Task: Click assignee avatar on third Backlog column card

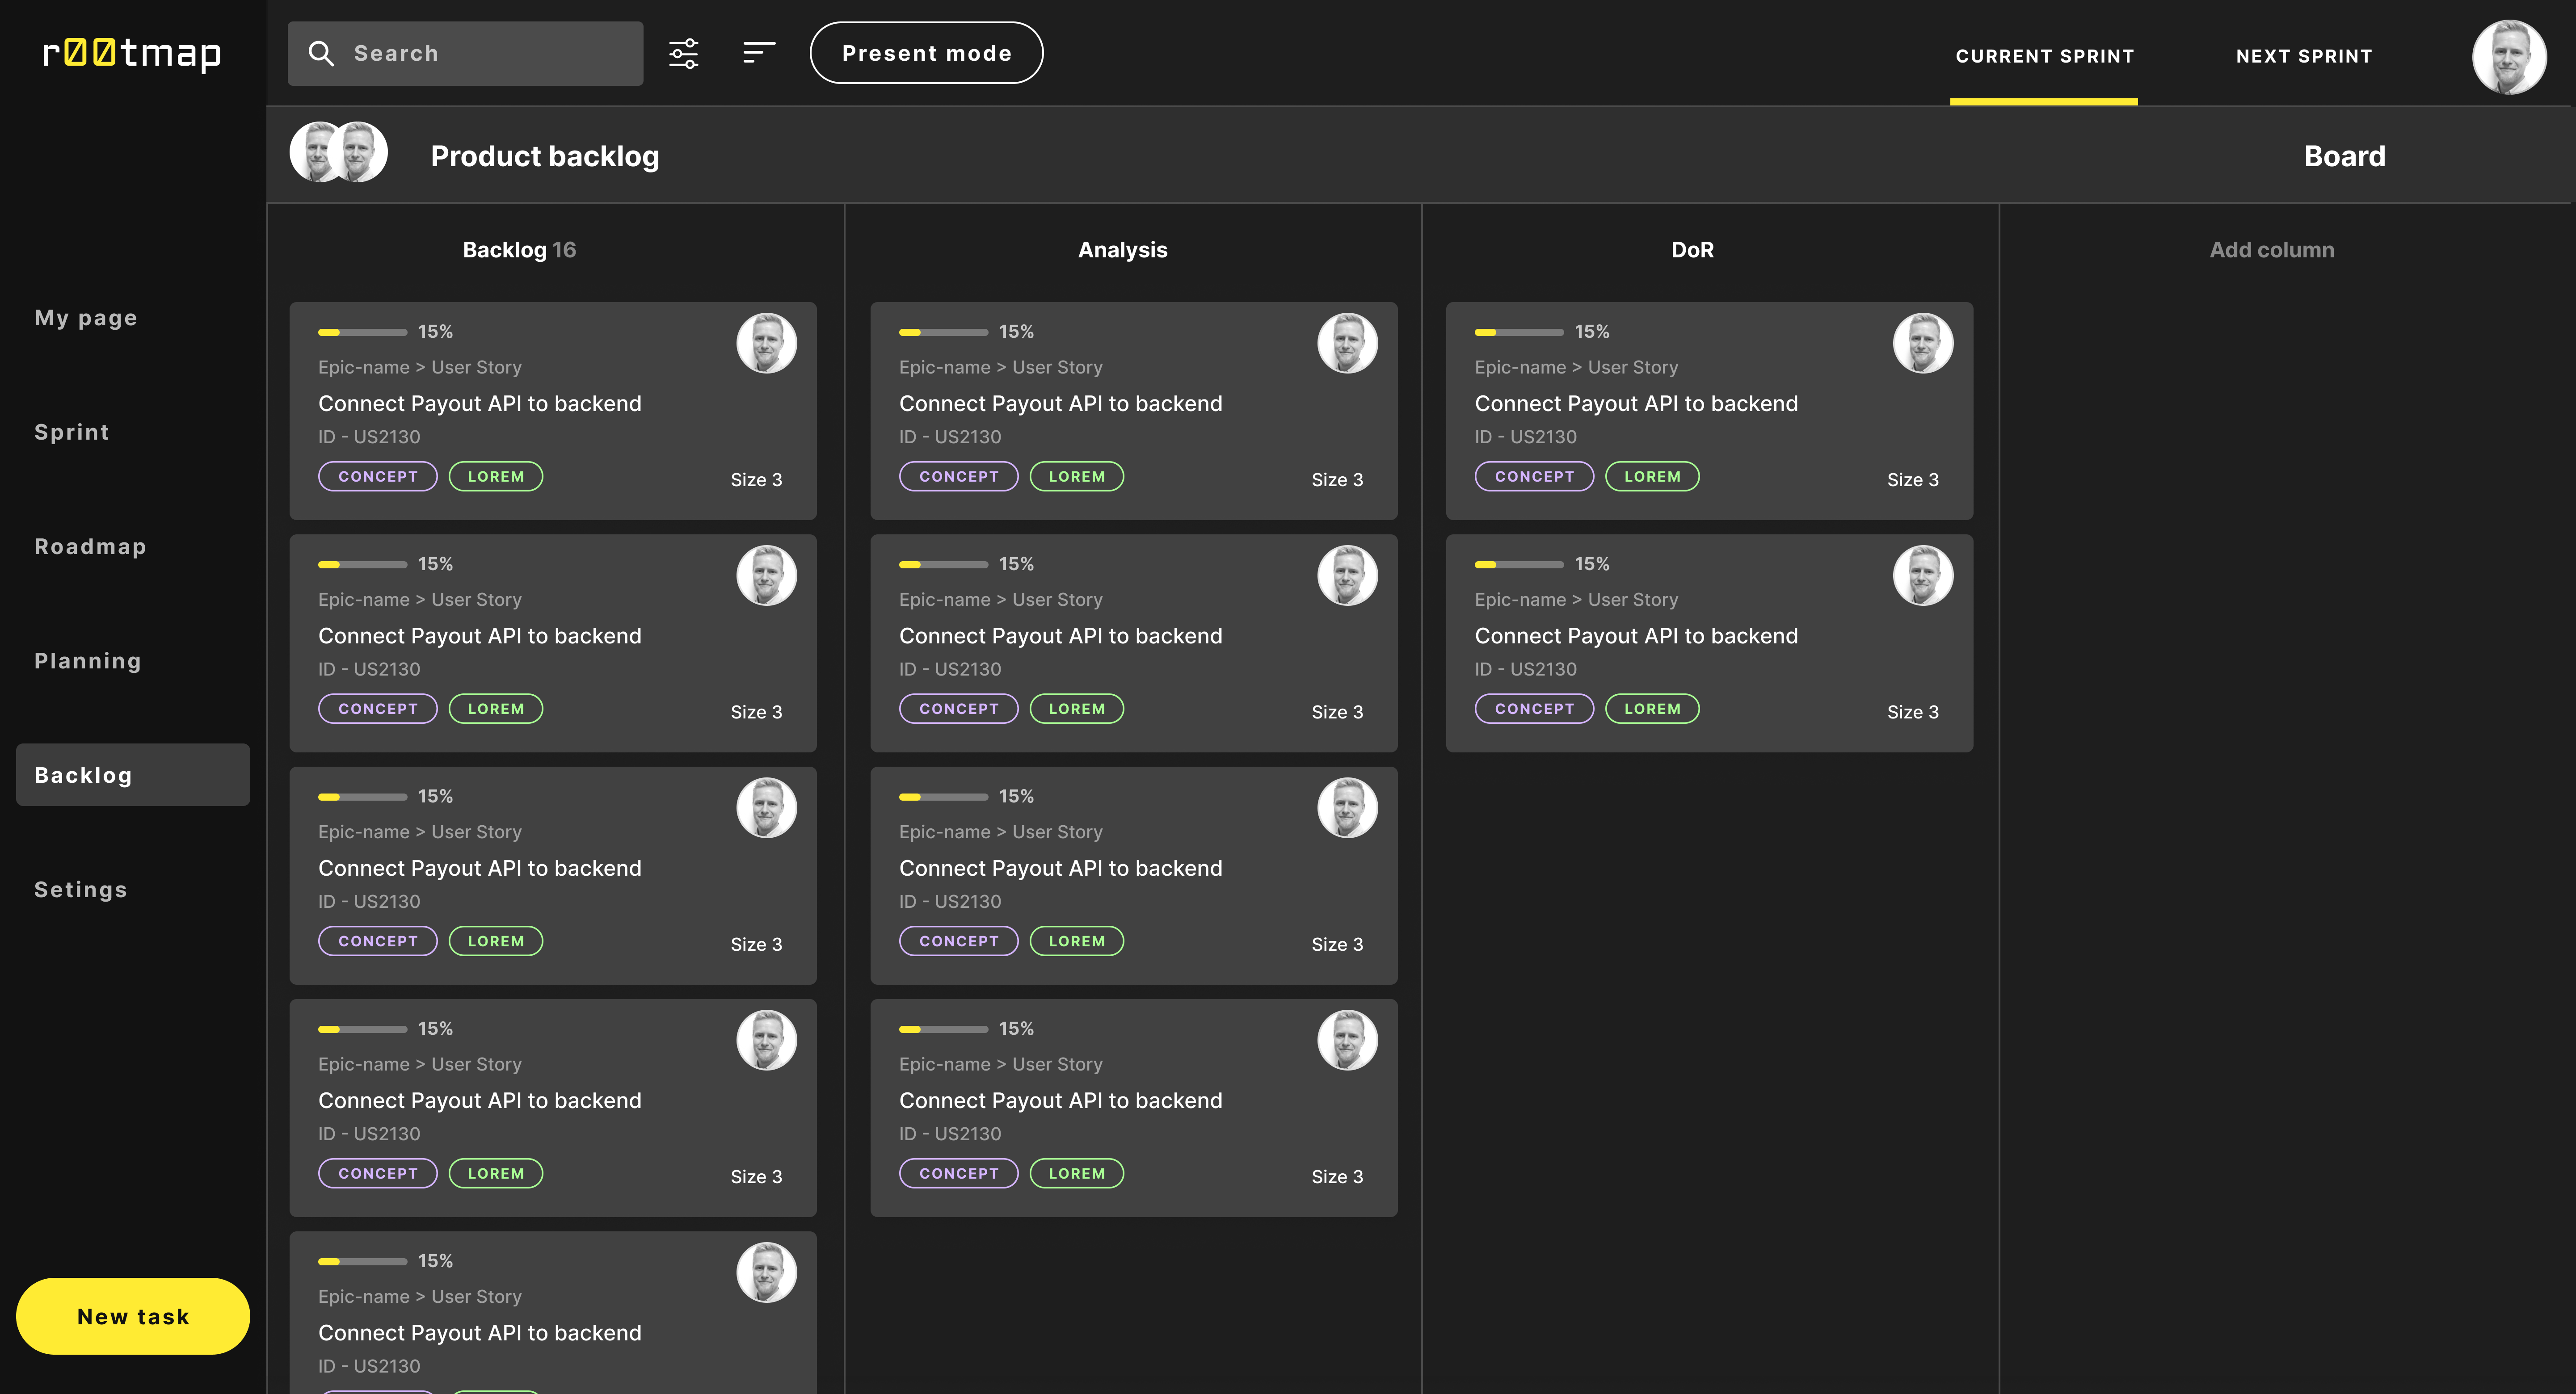Action: [767, 807]
